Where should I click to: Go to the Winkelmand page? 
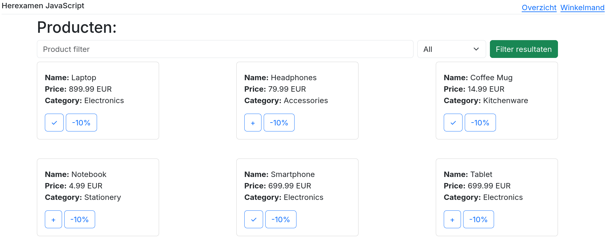point(582,8)
